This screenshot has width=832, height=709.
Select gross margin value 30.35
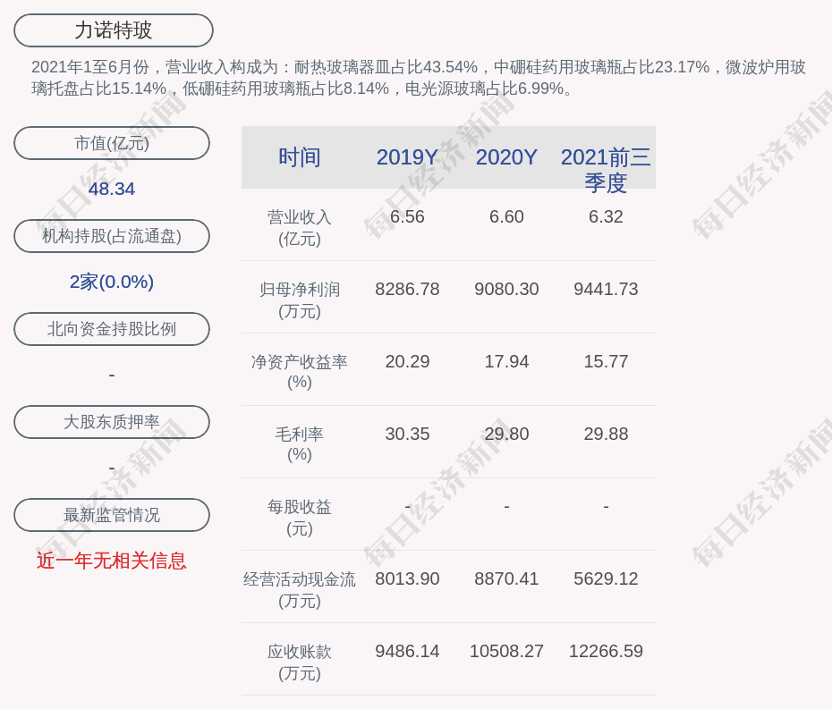(x=407, y=434)
